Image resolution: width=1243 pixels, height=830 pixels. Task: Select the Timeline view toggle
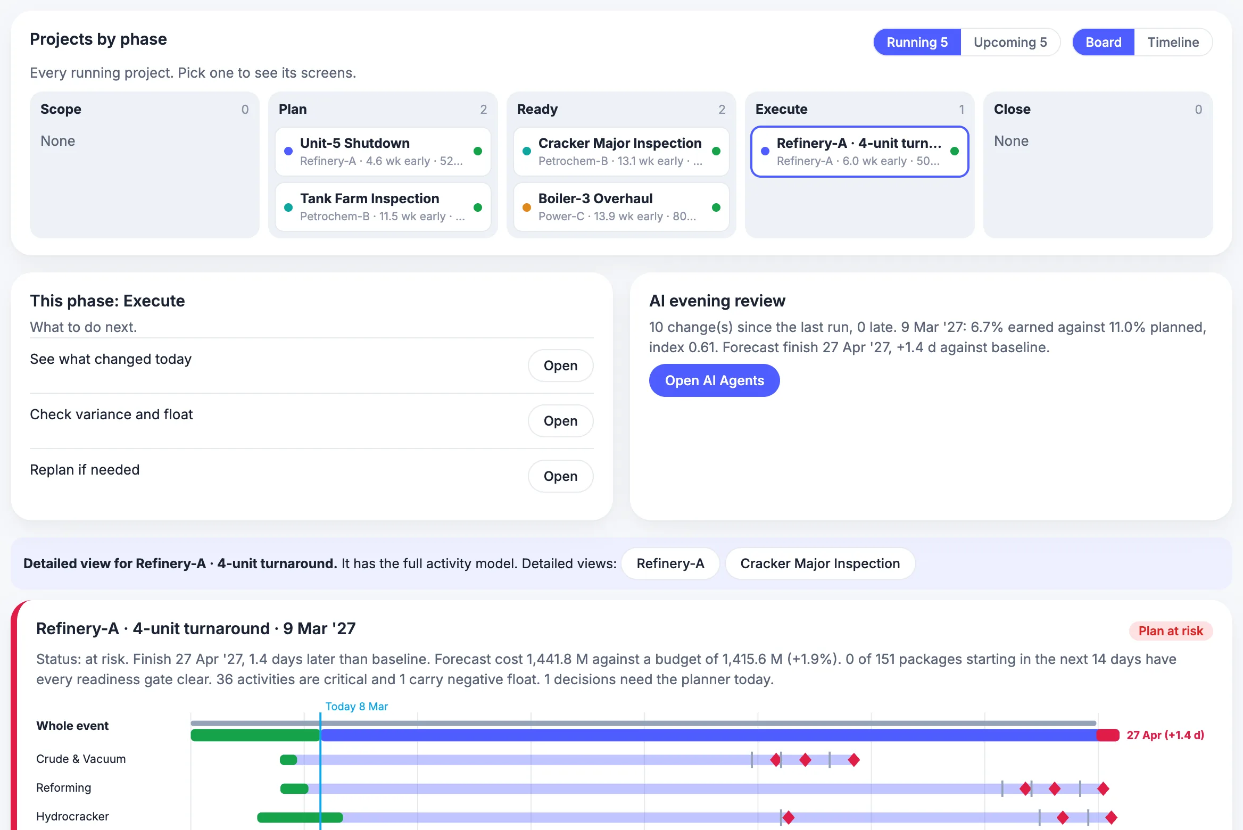[1173, 42]
